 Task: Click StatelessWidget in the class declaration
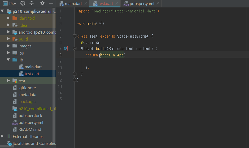(133, 36)
